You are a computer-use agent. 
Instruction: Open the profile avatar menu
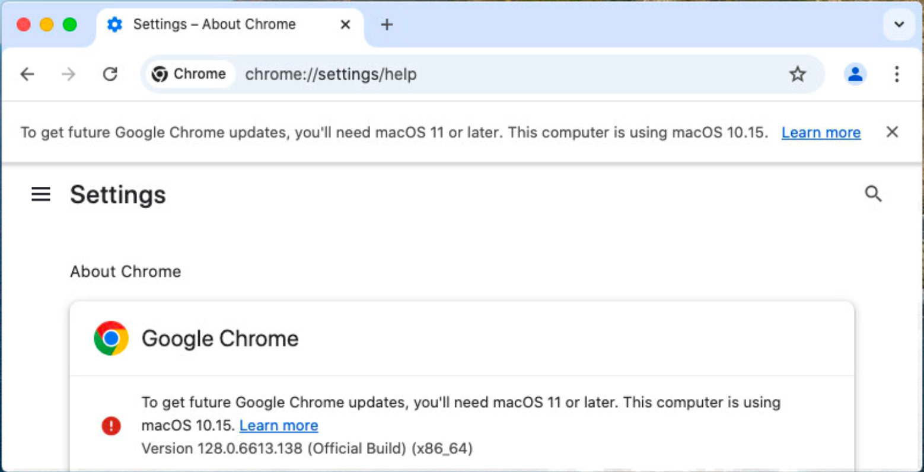pos(855,74)
